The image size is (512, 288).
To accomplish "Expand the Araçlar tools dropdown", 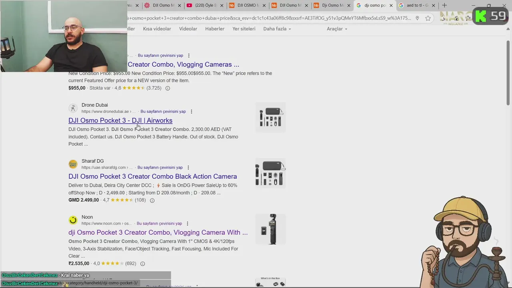I will tap(337, 29).
